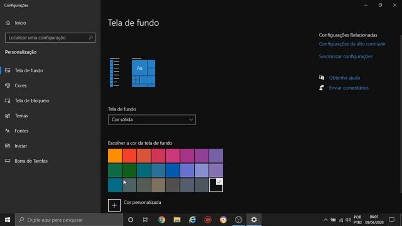
Task: Open OBS Studio from taskbar
Action: [239, 220]
